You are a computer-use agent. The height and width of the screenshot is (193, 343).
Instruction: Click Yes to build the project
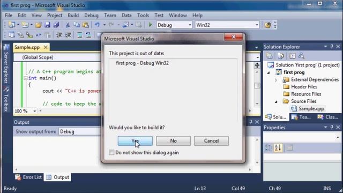[135, 140]
